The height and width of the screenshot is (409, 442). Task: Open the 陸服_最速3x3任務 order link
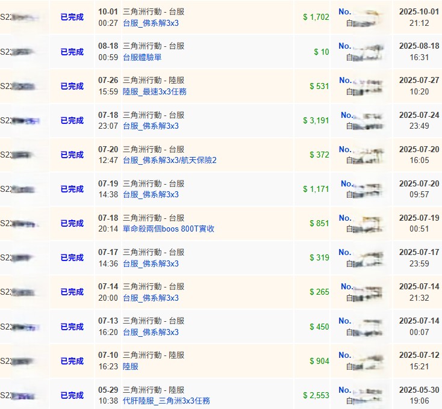(x=156, y=91)
